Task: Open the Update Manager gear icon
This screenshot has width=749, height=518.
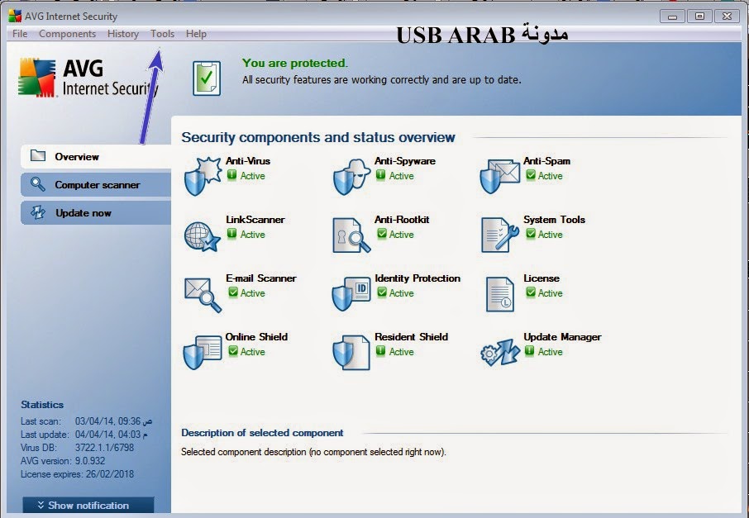Action: click(x=500, y=352)
